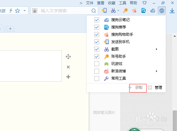Viewport: 177px width, 131px height.
Task: Expand the hidden menu double chevron
Action: (x=81, y=3)
